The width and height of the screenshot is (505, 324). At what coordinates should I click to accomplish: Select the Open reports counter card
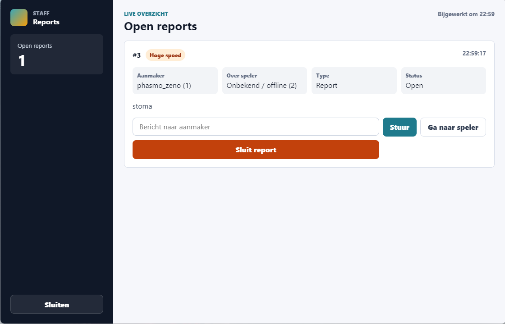pos(57,55)
